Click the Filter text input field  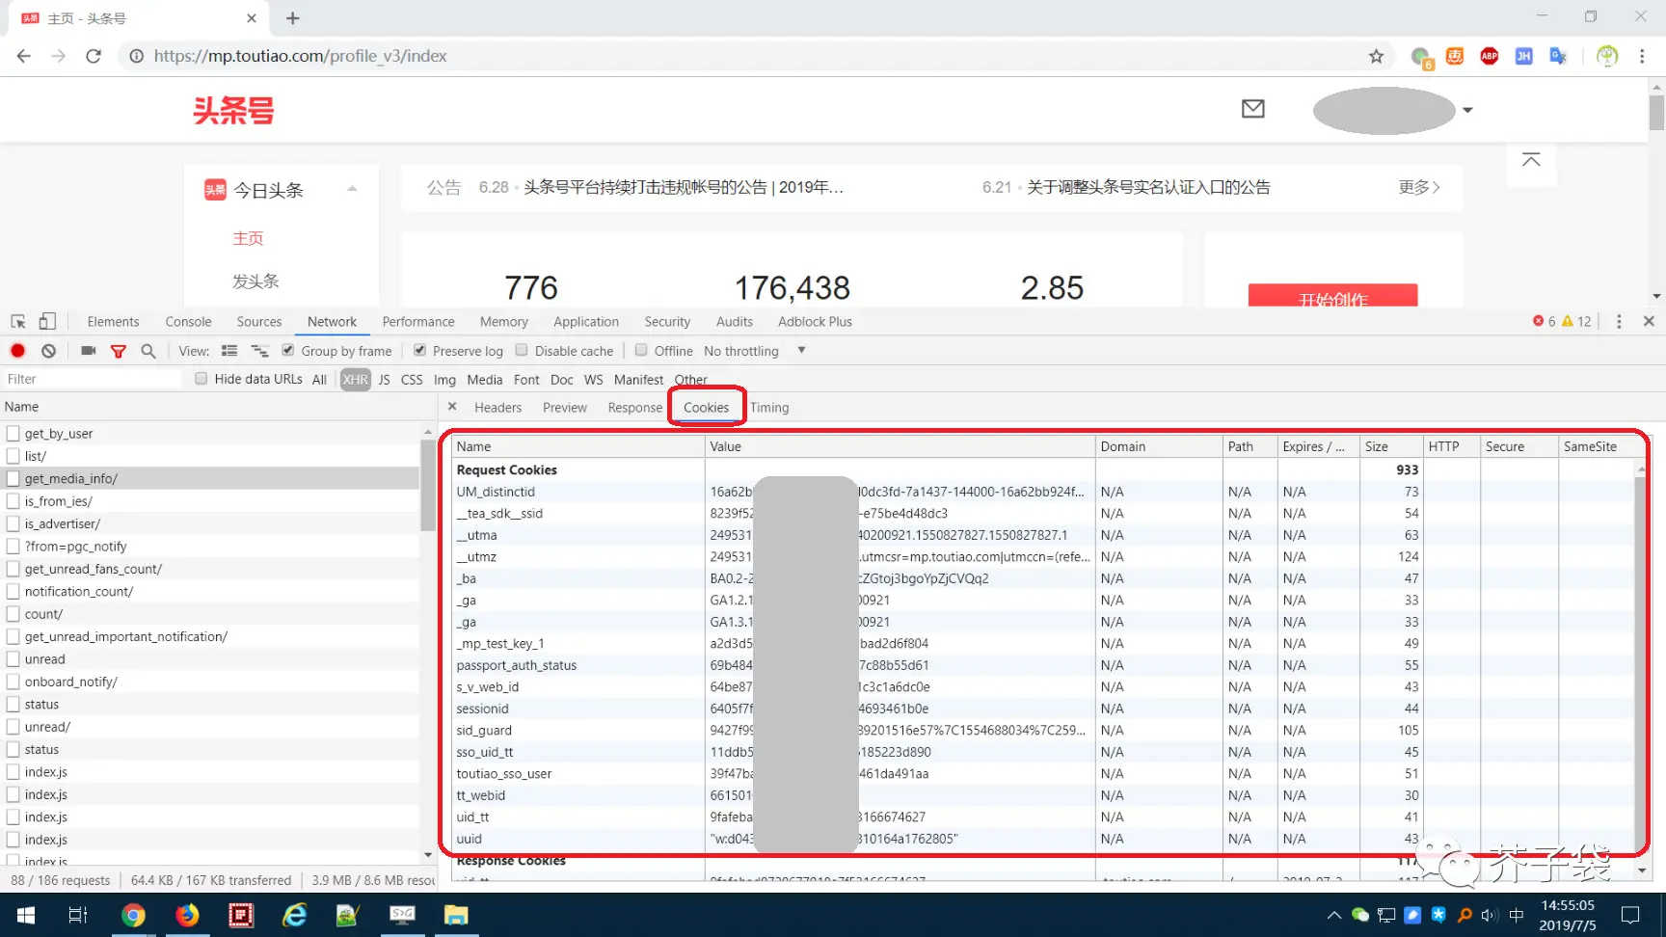pyautogui.click(x=92, y=379)
